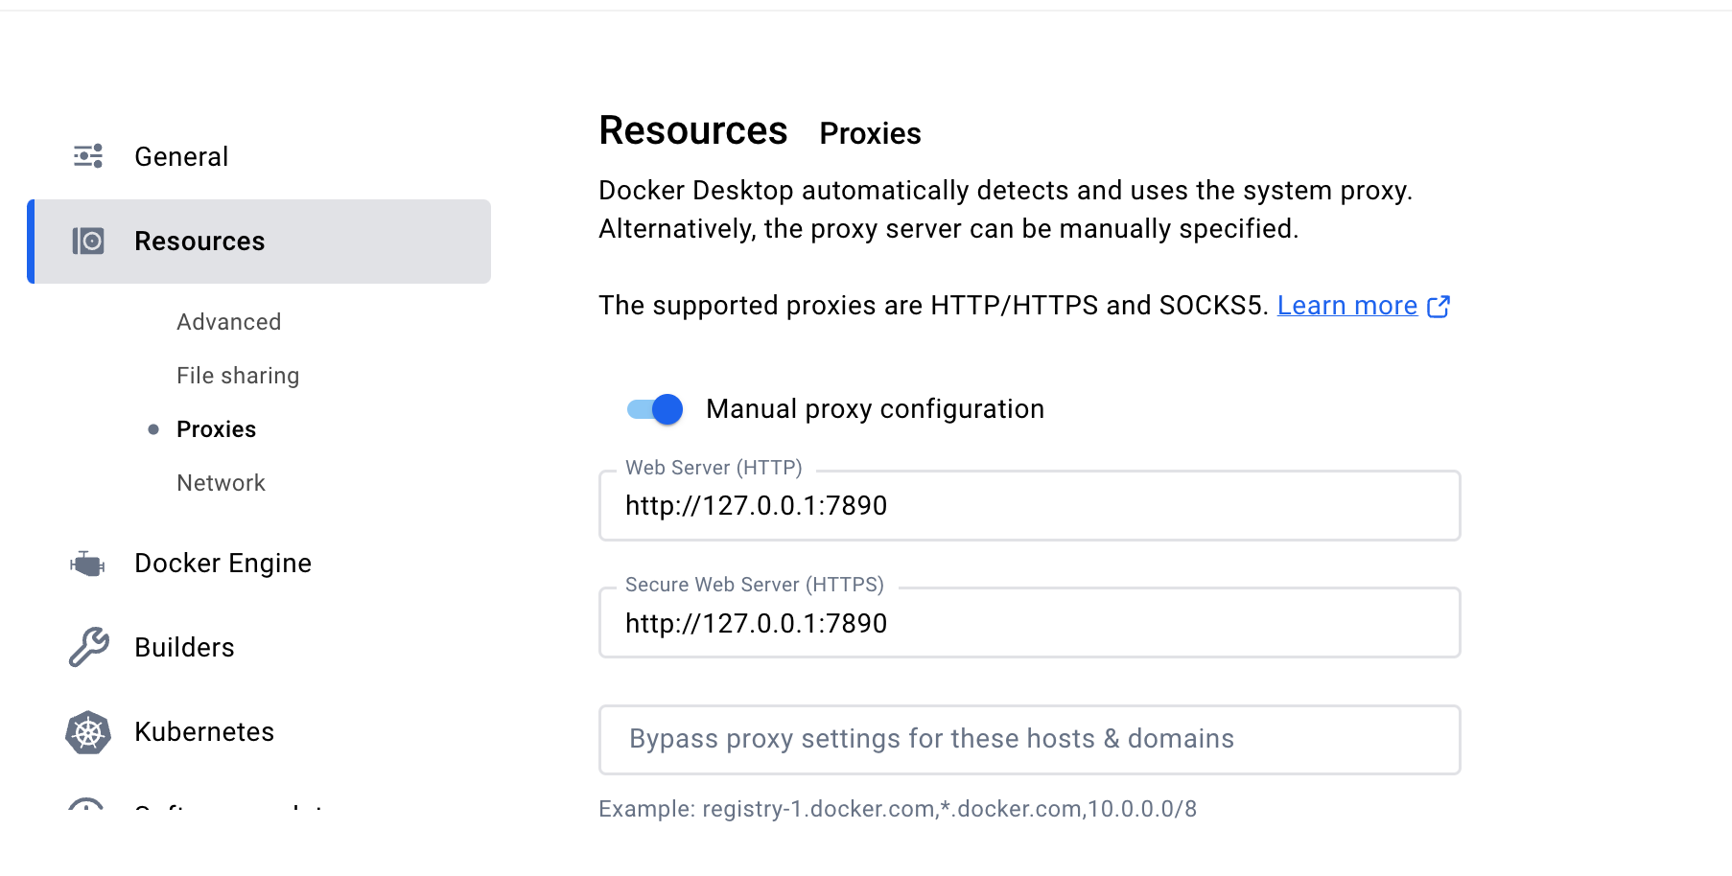Click the bullet marker next to Proxies

click(x=153, y=429)
